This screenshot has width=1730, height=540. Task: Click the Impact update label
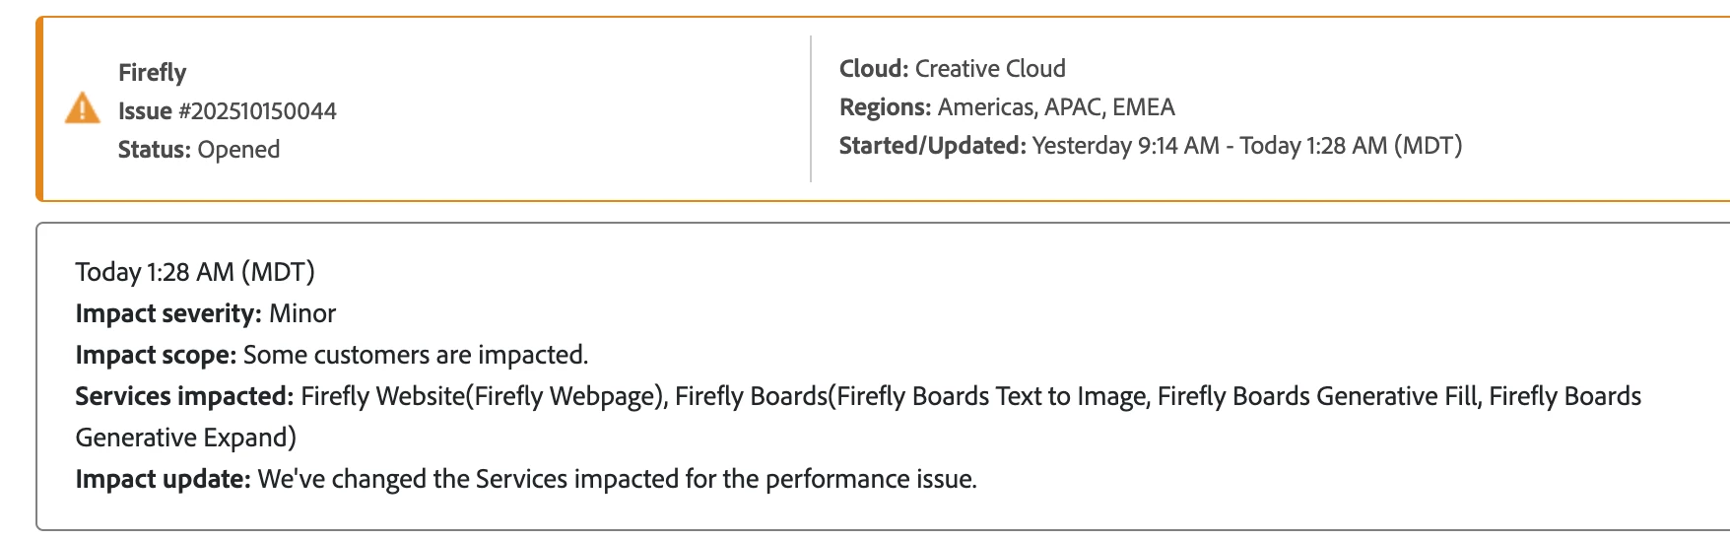[x=164, y=479]
